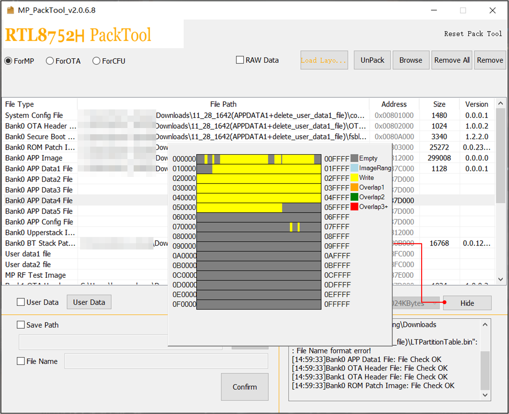Choose the ForCFU radio option
Screen dimensions: 509x414
tap(96, 61)
